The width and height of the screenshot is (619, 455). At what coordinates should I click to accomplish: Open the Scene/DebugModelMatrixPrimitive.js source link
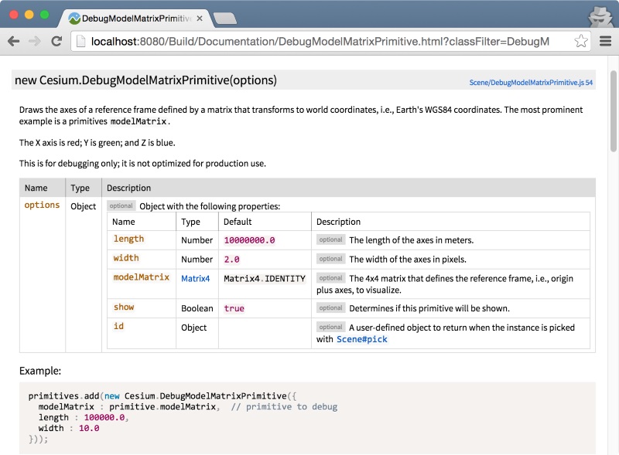coord(531,82)
